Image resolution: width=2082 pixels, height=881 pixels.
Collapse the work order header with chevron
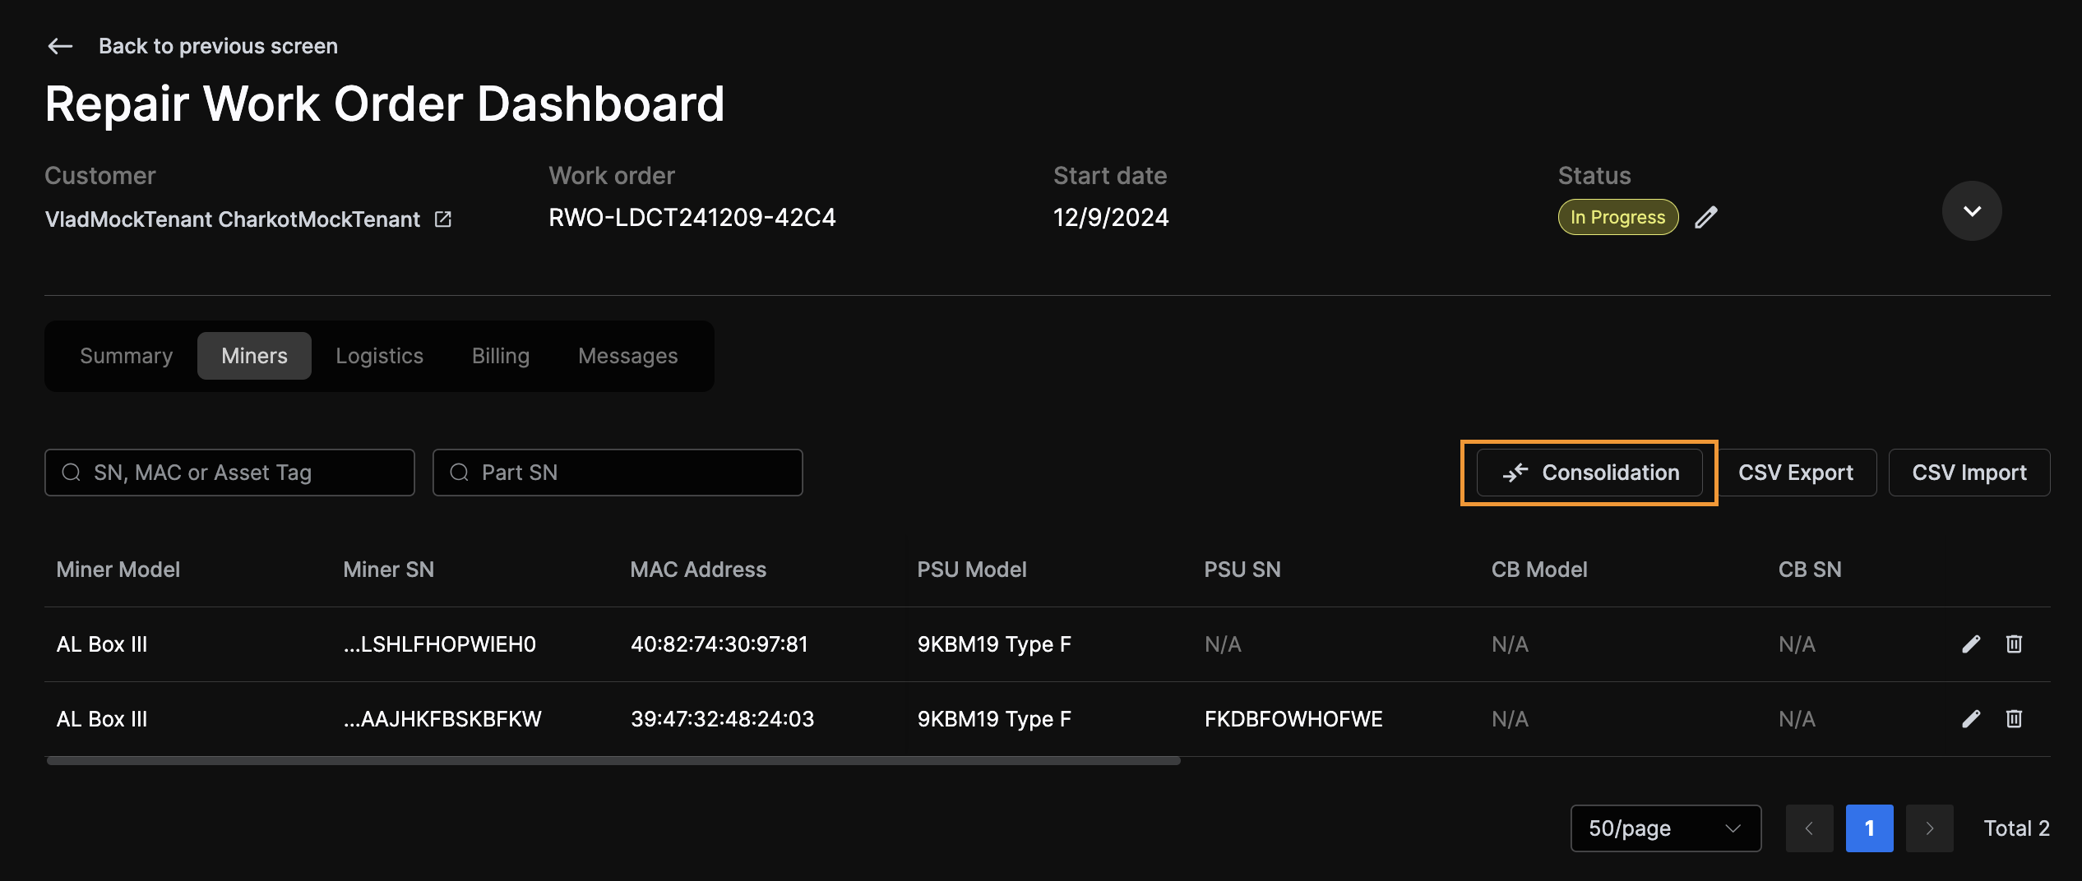[1971, 210]
